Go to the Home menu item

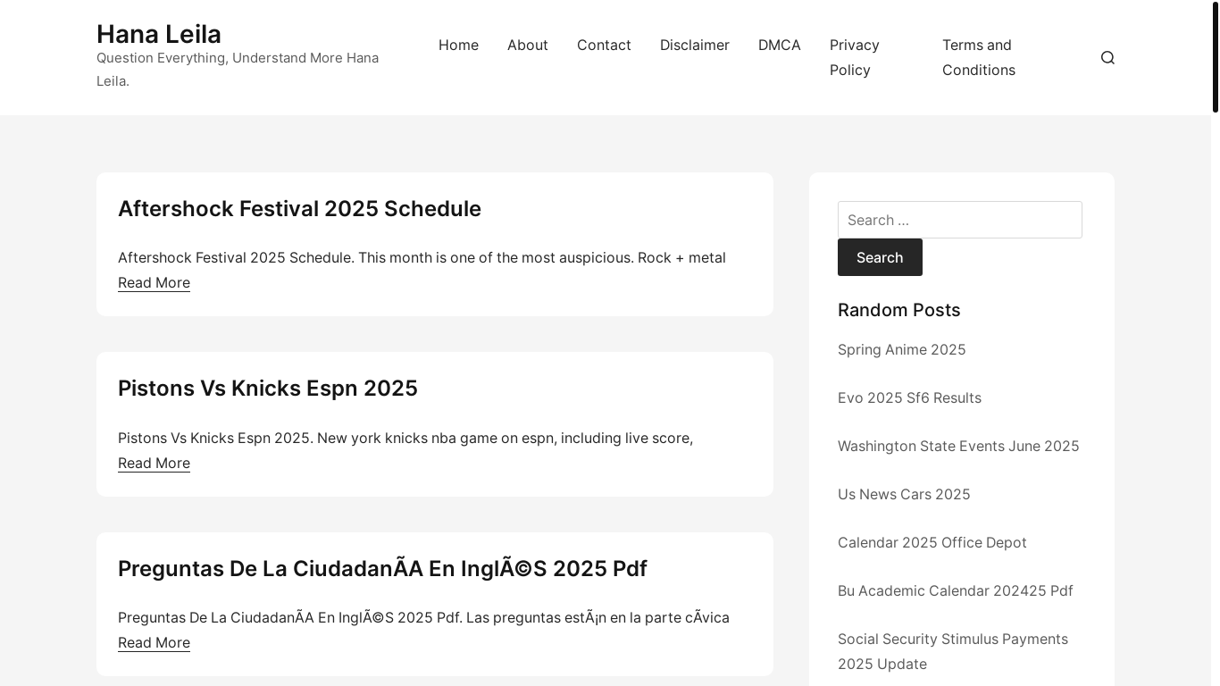point(458,45)
